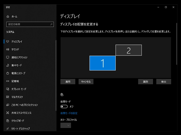Image resolution: width=181 pixels, height=135 pixels.
Task: Click the 設定の検索 search field
Action: pyautogui.click(x=30, y=24)
